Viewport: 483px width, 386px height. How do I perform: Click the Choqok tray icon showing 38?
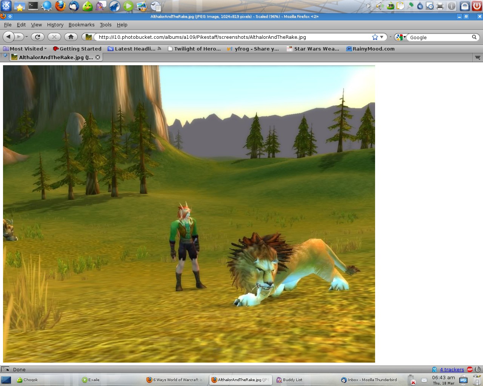pos(391,6)
